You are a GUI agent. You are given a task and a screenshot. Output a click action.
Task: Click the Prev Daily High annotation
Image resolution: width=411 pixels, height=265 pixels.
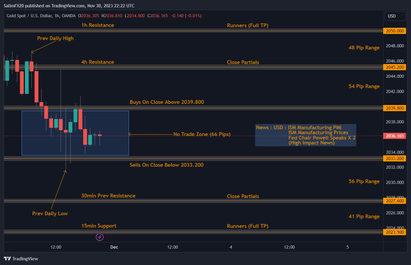(x=55, y=38)
